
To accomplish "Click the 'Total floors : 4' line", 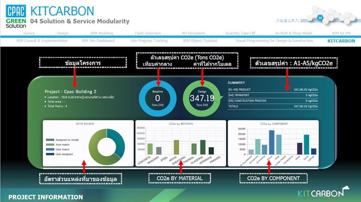I will pyautogui.click(x=57, y=106).
